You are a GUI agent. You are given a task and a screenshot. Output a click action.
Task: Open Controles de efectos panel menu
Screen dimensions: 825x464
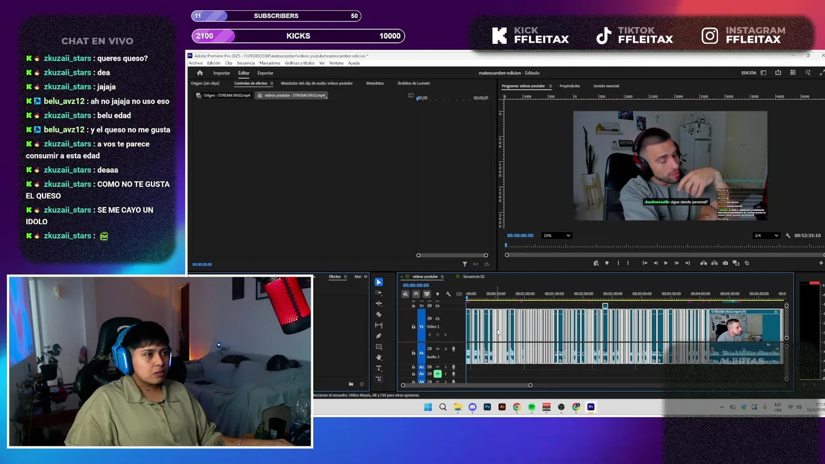271,83
